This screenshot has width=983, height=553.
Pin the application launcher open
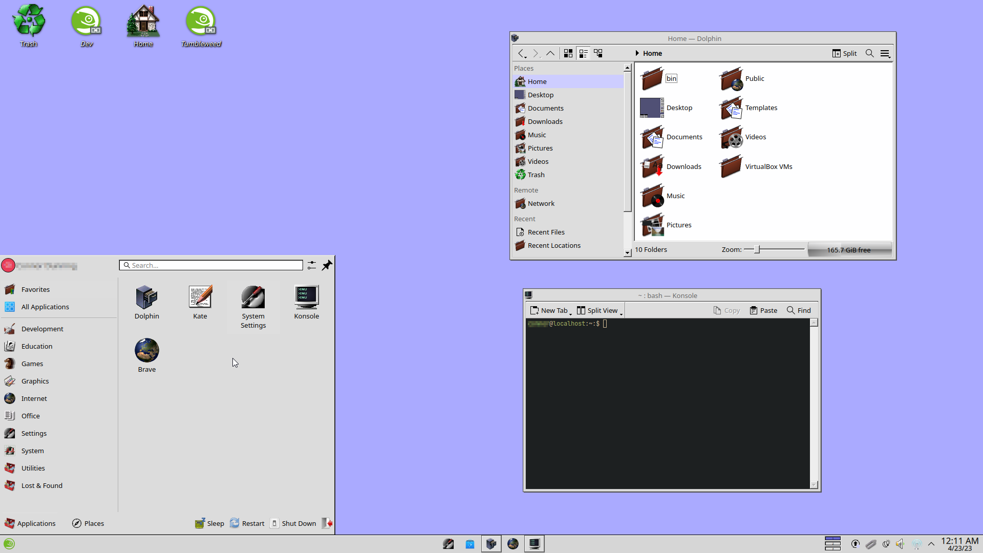pyautogui.click(x=327, y=265)
